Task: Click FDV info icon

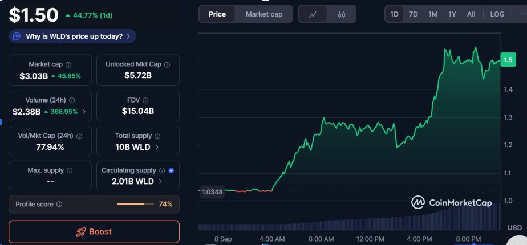Action: pos(145,100)
